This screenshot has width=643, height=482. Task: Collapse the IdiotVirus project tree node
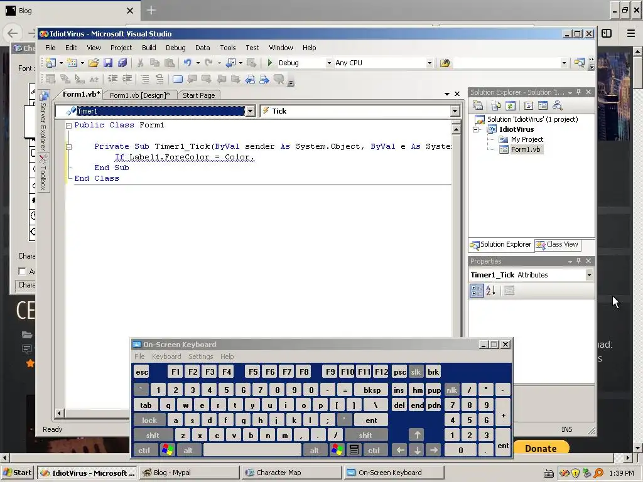coord(476,129)
